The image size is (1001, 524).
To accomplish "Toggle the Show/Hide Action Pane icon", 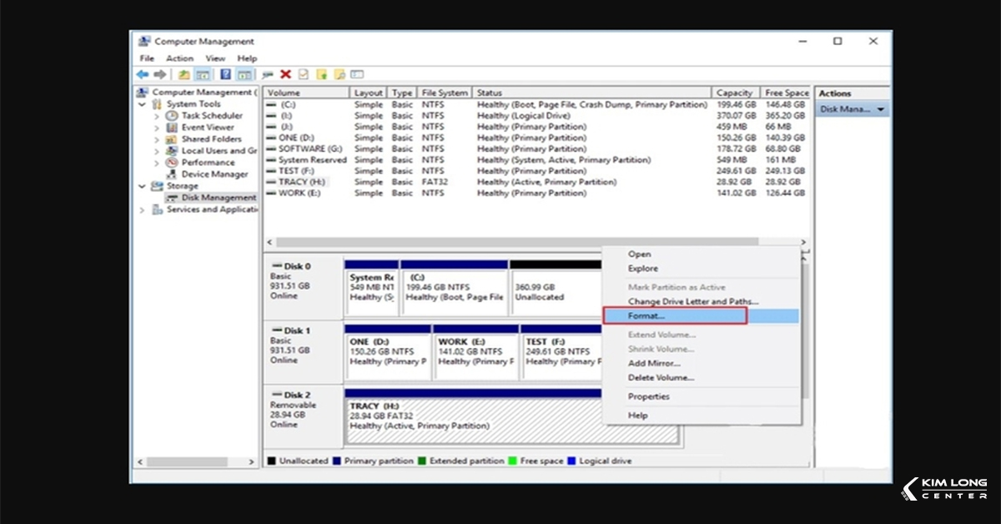I will click(245, 74).
